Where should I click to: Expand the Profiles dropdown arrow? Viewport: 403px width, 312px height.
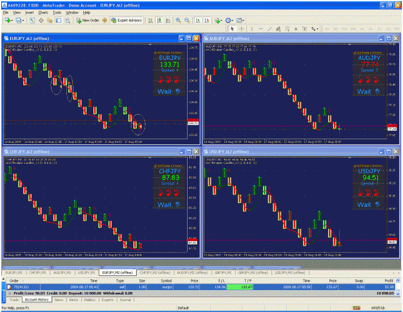[23, 21]
